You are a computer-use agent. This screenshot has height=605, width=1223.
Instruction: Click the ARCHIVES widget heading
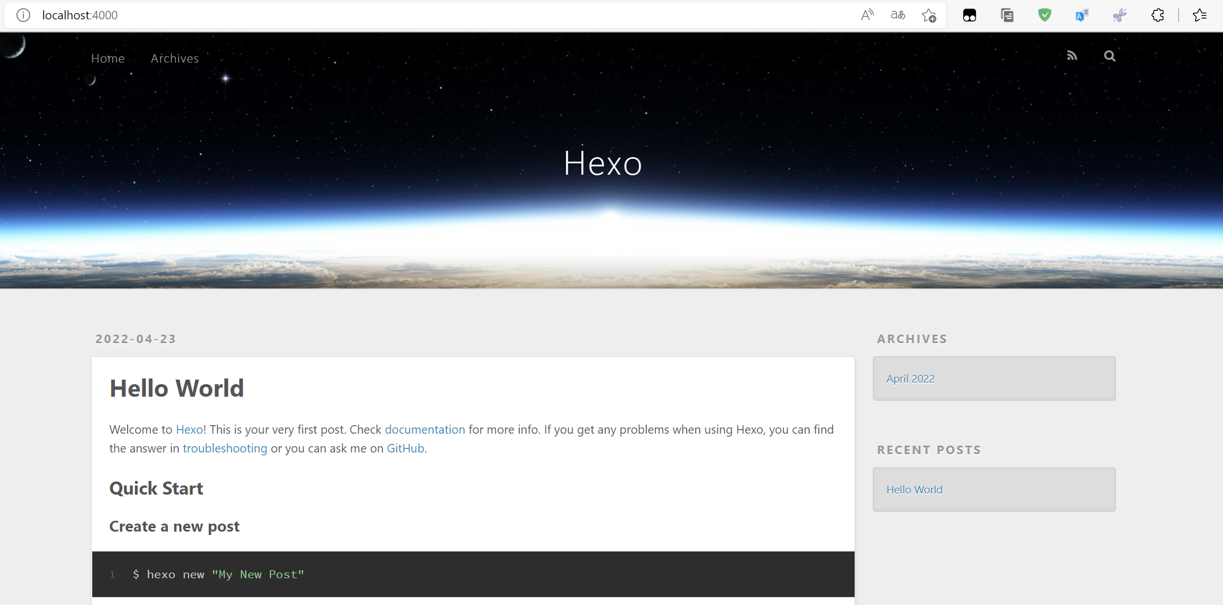[x=912, y=339]
